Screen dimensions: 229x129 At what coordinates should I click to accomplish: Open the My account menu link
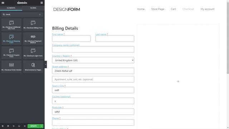pos(208,9)
